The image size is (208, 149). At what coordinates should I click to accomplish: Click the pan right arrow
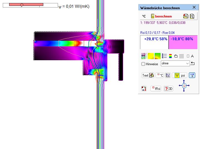point(188,85)
